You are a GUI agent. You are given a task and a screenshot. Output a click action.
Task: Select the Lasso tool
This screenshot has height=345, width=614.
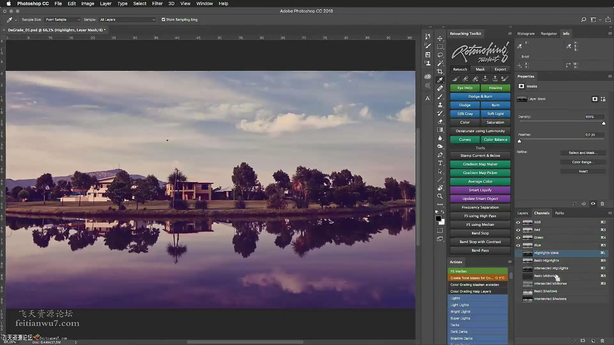pos(440,55)
